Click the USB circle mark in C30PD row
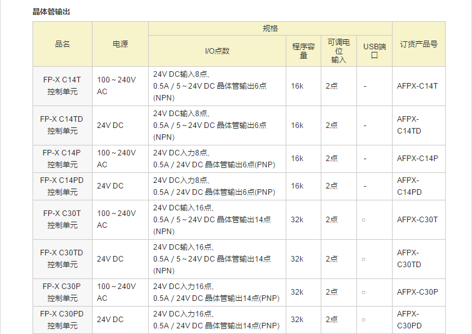Image resolution: width=472 pixels, height=334 pixels. pos(364,320)
